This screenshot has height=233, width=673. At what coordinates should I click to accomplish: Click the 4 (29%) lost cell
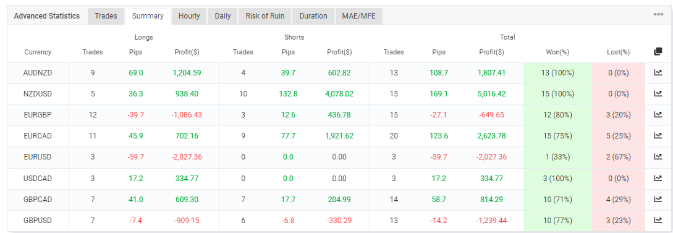coord(619,200)
